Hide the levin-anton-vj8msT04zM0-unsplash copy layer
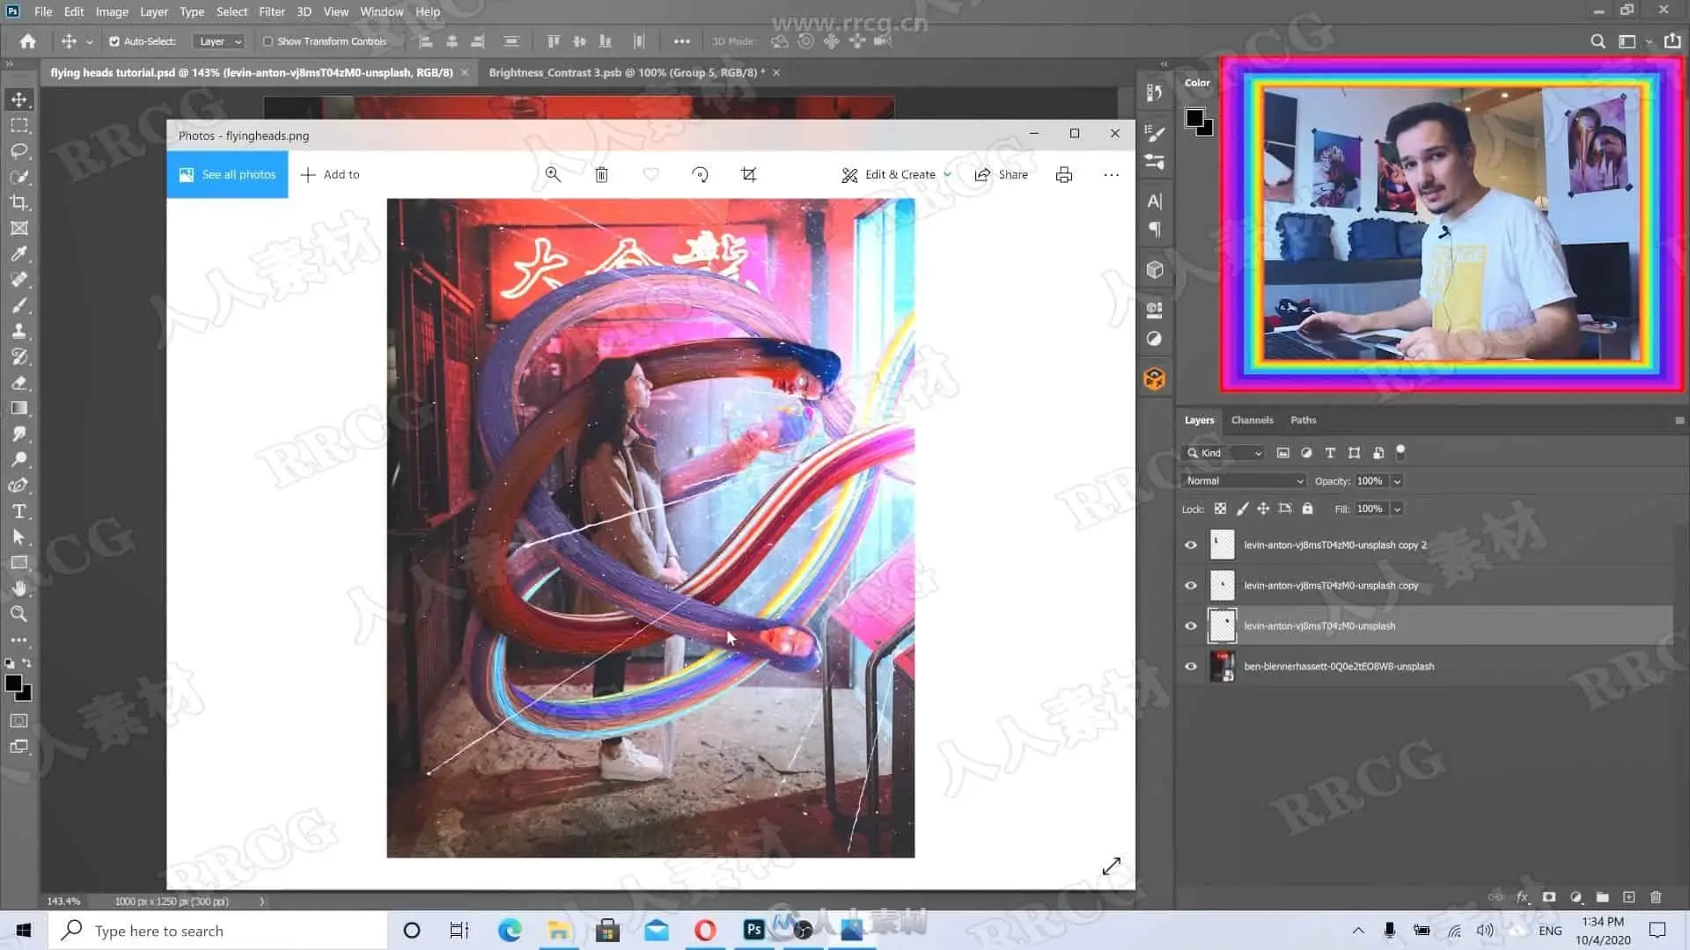 pyautogui.click(x=1191, y=586)
